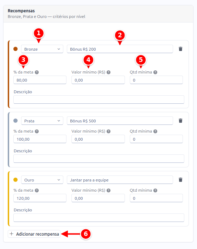Show help for Bronze % da meta
Viewport: 197px width, 249px height.
(x=37, y=72)
